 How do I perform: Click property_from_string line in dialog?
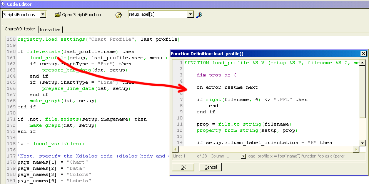(247, 130)
